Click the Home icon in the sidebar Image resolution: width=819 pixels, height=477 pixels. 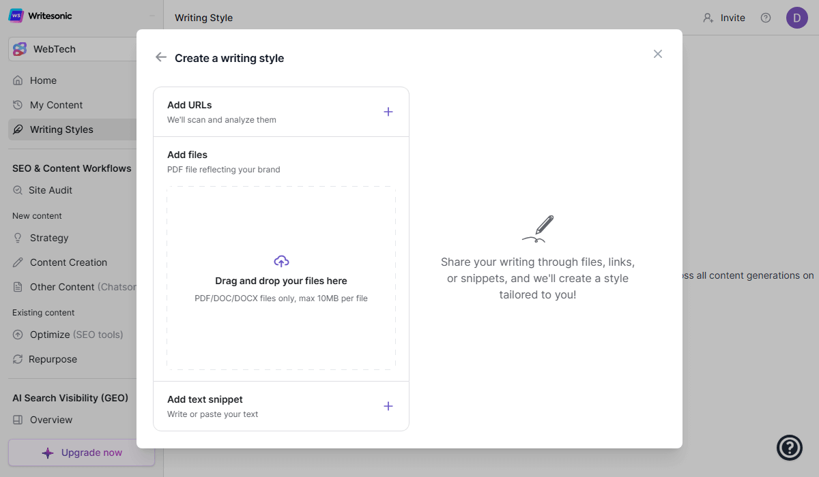pyautogui.click(x=18, y=80)
